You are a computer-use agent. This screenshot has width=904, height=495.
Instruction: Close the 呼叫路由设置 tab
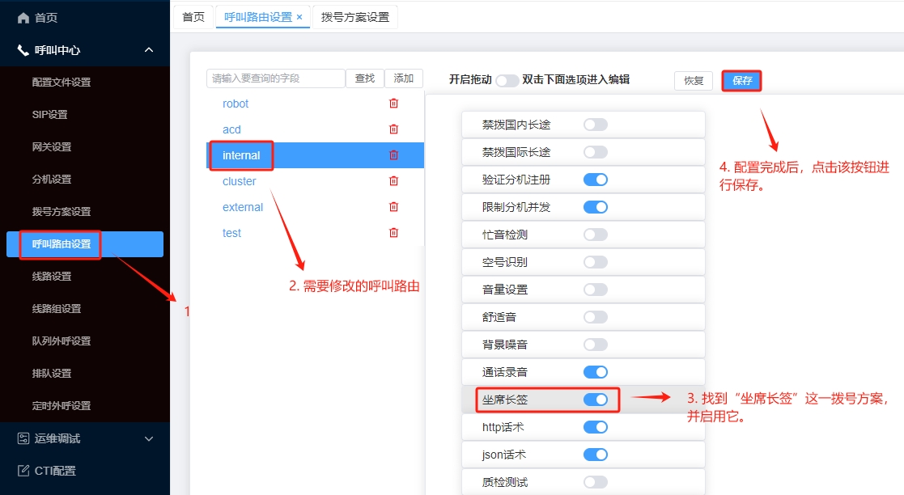pyautogui.click(x=299, y=17)
